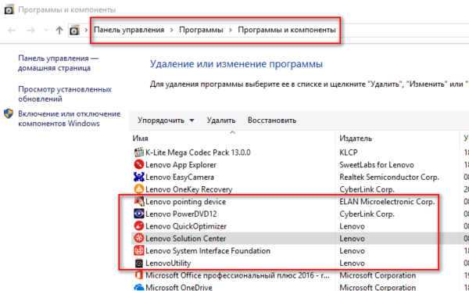Click CyberLink Corp. in OneKey Recovery row
This screenshot has width=469, height=291.
coord(367,189)
